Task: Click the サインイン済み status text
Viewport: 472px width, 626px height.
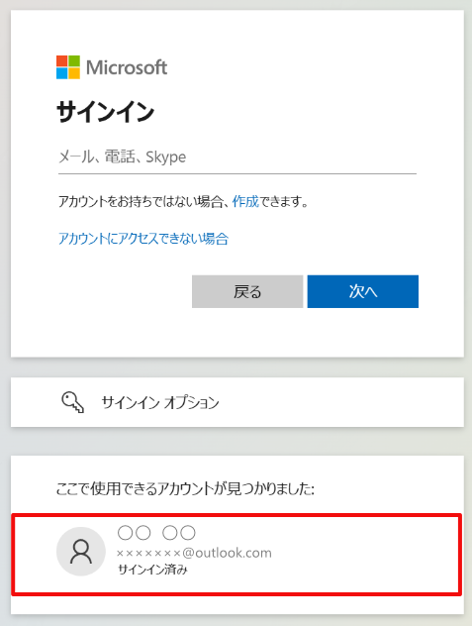Action: pyautogui.click(x=152, y=570)
